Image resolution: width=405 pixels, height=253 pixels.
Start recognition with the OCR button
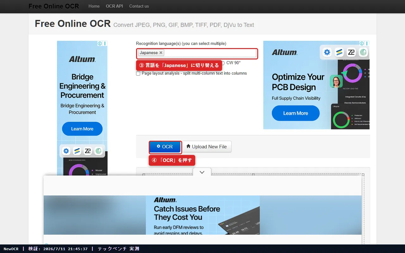click(x=165, y=147)
